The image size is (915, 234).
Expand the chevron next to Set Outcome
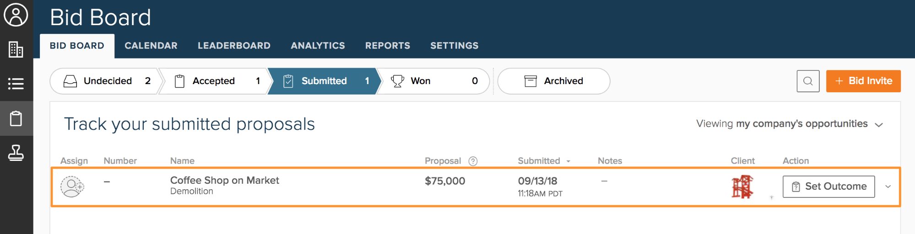click(888, 186)
